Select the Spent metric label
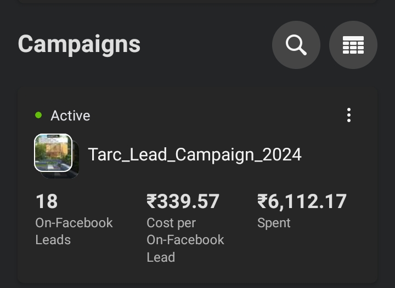 point(274,223)
